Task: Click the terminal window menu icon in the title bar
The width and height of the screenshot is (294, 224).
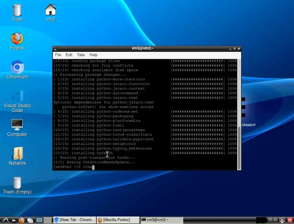Action: pyautogui.click(x=55, y=49)
